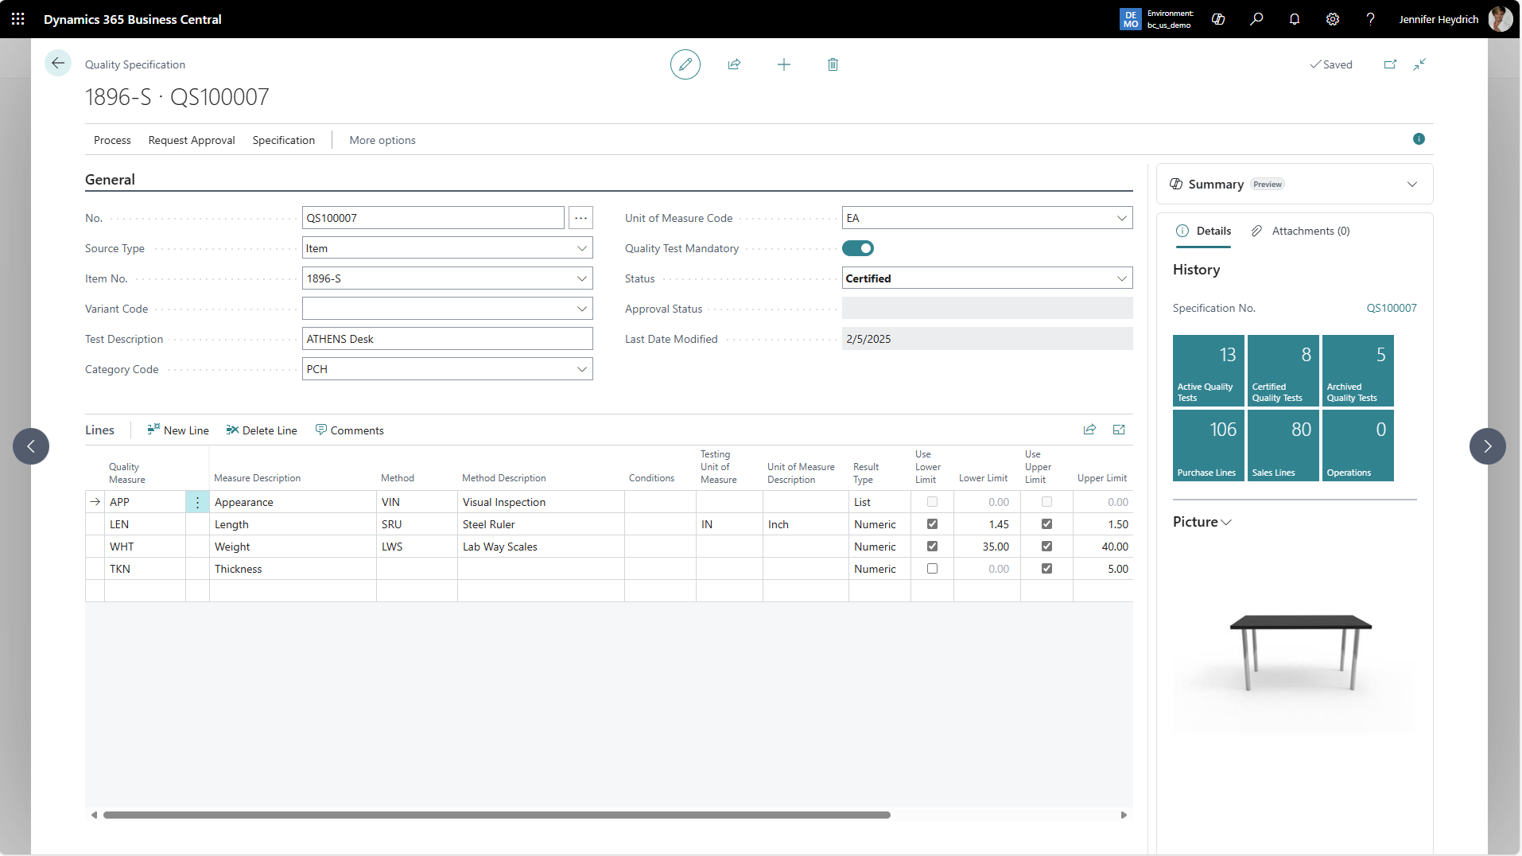The image size is (1522, 856).
Task: Open the notifications bell icon
Action: [x=1295, y=19]
